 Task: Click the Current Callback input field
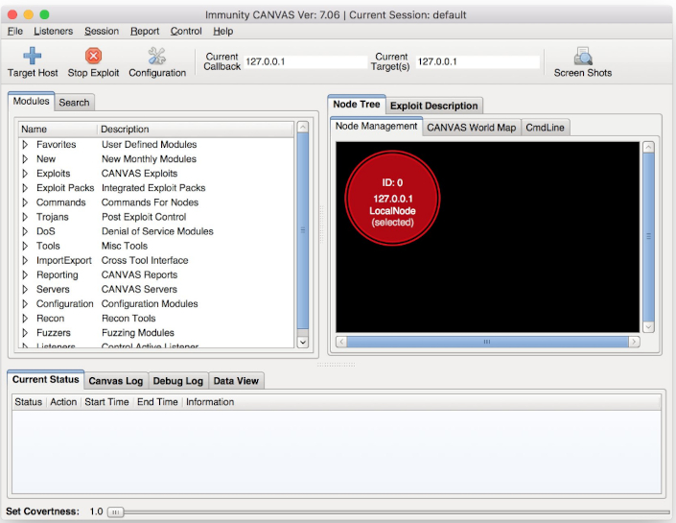pos(305,61)
